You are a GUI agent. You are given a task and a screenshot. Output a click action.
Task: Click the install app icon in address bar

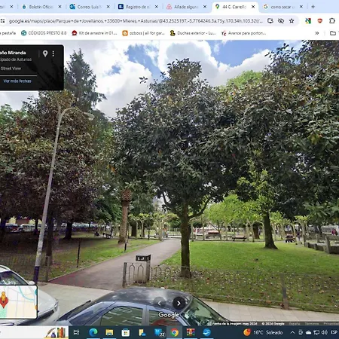point(270,21)
